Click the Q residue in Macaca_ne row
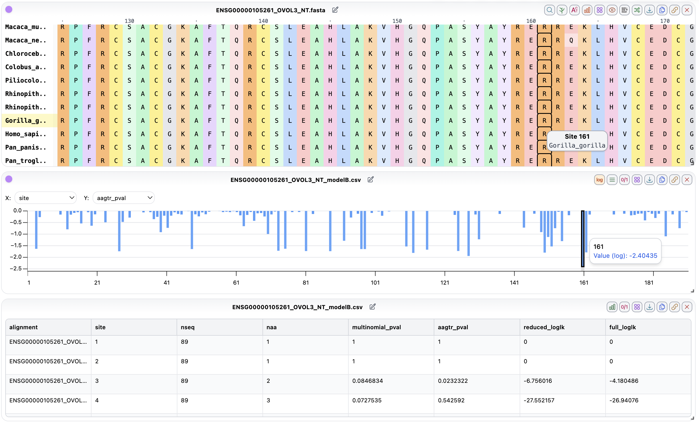Screen dimensions: 699x423 pos(571,40)
